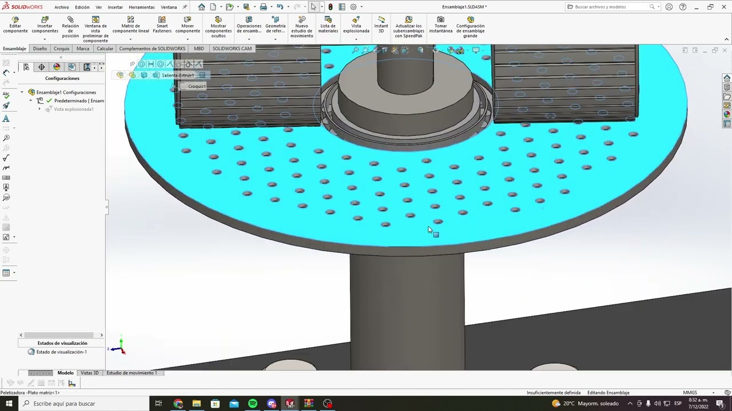Open File Explorer from the taskbar
Screen dimensions: 732x411
tap(197, 404)
